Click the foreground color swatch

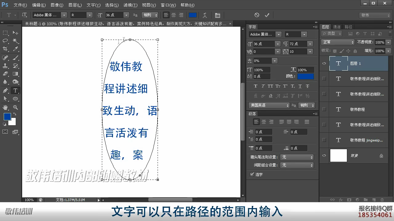point(7,117)
